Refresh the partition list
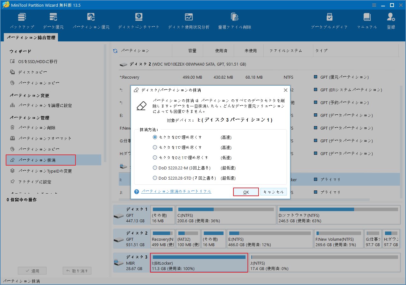The width and height of the screenshot is (406, 285). pyautogui.click(x=115, y=50)
